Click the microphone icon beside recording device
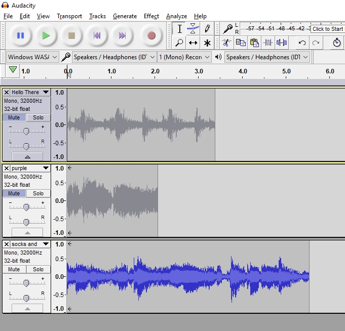The height and width of the screenshot is (331, 345). pos(65,57)
